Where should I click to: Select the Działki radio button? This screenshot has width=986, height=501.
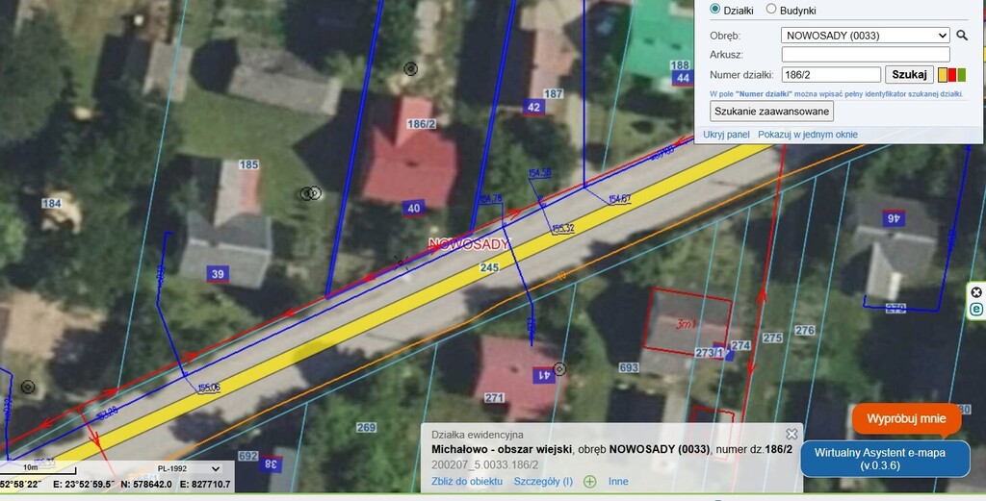tap(715, 10)
